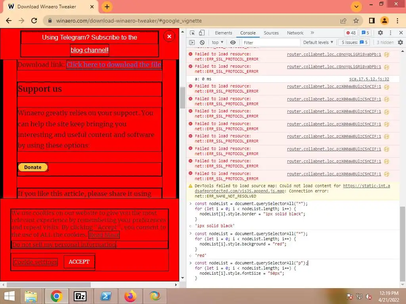406x304 pixels.
Task: Open the Default levels dropdown
Action: point(318,42)
